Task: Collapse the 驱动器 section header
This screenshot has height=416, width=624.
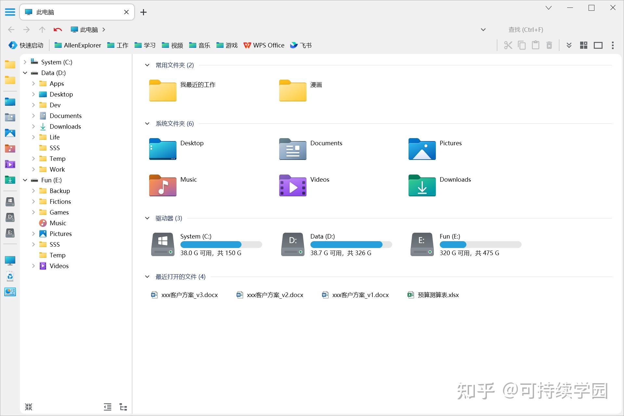Action: [x=147, y=218]
